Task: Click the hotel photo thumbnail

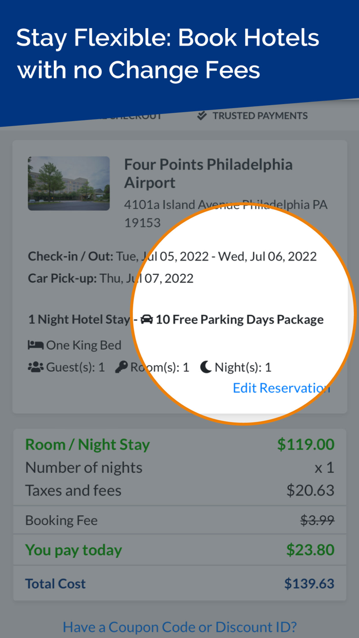Action: pyautogui.click(x=69, y=183)
